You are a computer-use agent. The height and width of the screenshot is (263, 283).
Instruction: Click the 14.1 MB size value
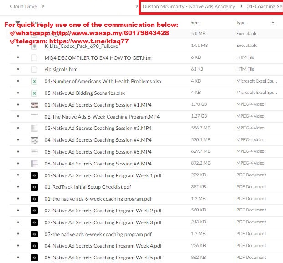200,45
